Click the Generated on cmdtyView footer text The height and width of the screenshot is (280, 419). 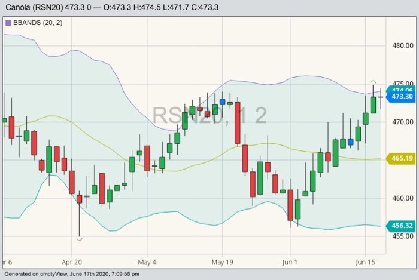coord(72,274)
